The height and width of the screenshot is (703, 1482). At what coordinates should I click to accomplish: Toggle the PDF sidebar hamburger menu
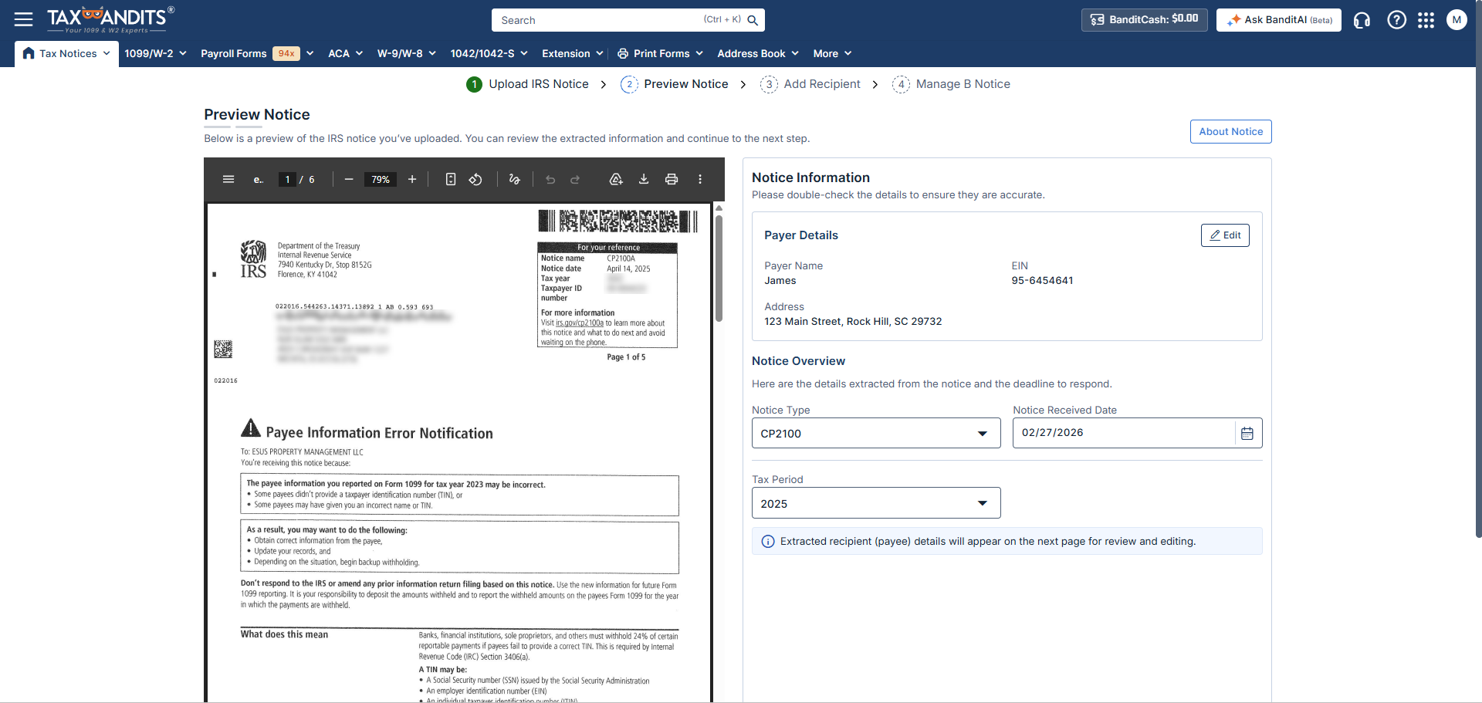point(228,179)
